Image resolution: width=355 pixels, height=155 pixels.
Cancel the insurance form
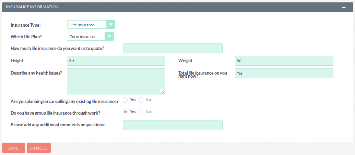(x=39, y=148)
